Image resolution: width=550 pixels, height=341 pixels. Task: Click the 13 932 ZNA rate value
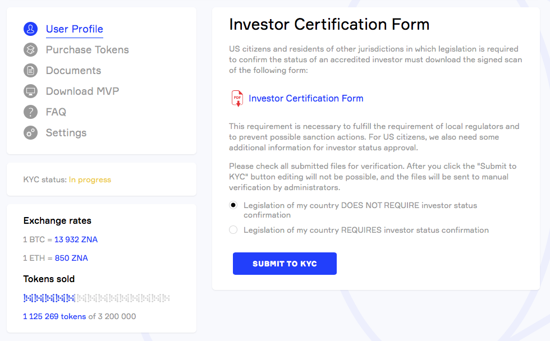coord(76,239)
